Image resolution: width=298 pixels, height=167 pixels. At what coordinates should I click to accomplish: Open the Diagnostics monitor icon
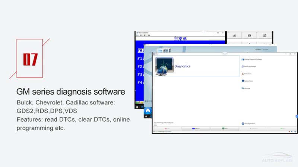pos(164,67)
